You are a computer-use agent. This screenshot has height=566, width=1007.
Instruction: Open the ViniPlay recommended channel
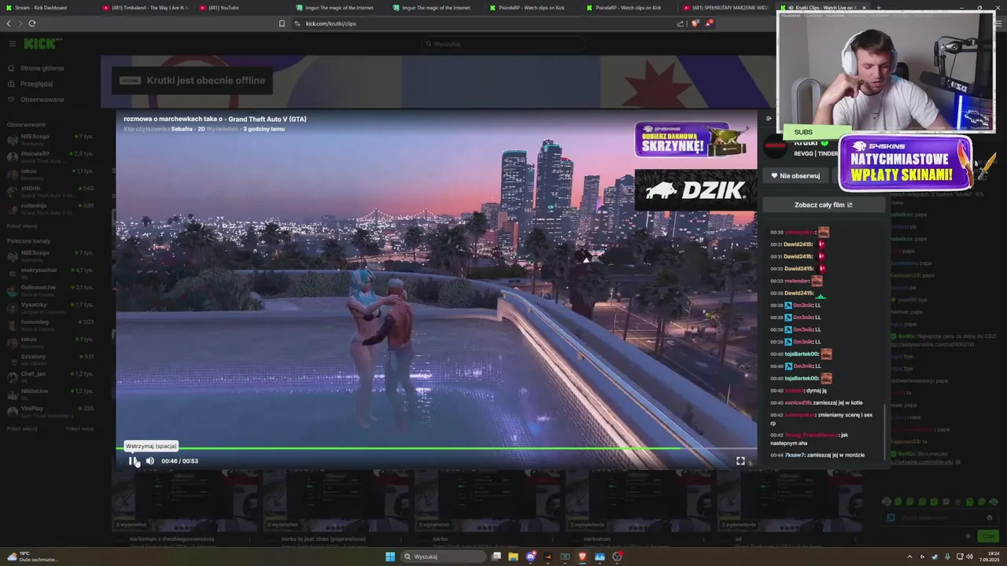(50, 410)
